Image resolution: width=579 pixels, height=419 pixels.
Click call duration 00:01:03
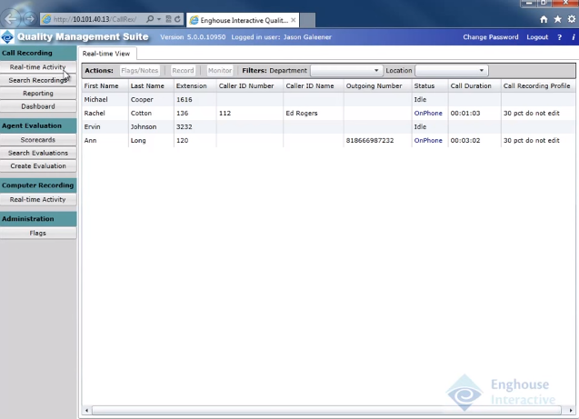[x=465, y=113]
